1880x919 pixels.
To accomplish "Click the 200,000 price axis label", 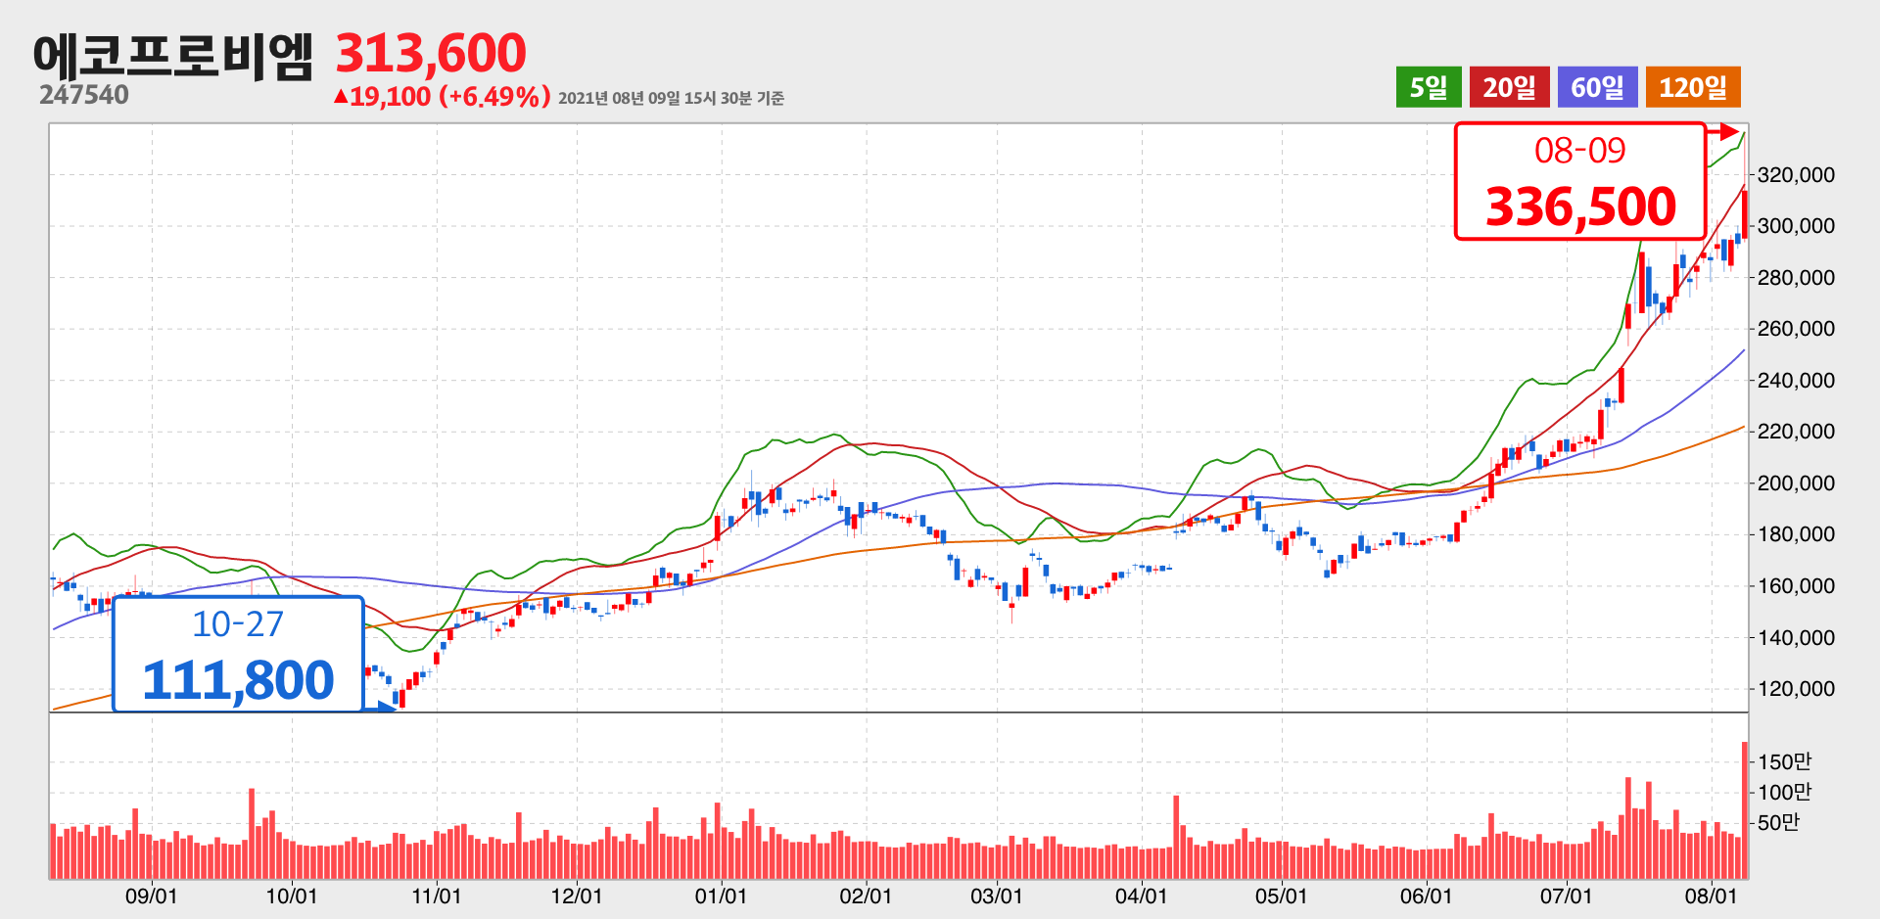I will click(x=1796, y=483).
